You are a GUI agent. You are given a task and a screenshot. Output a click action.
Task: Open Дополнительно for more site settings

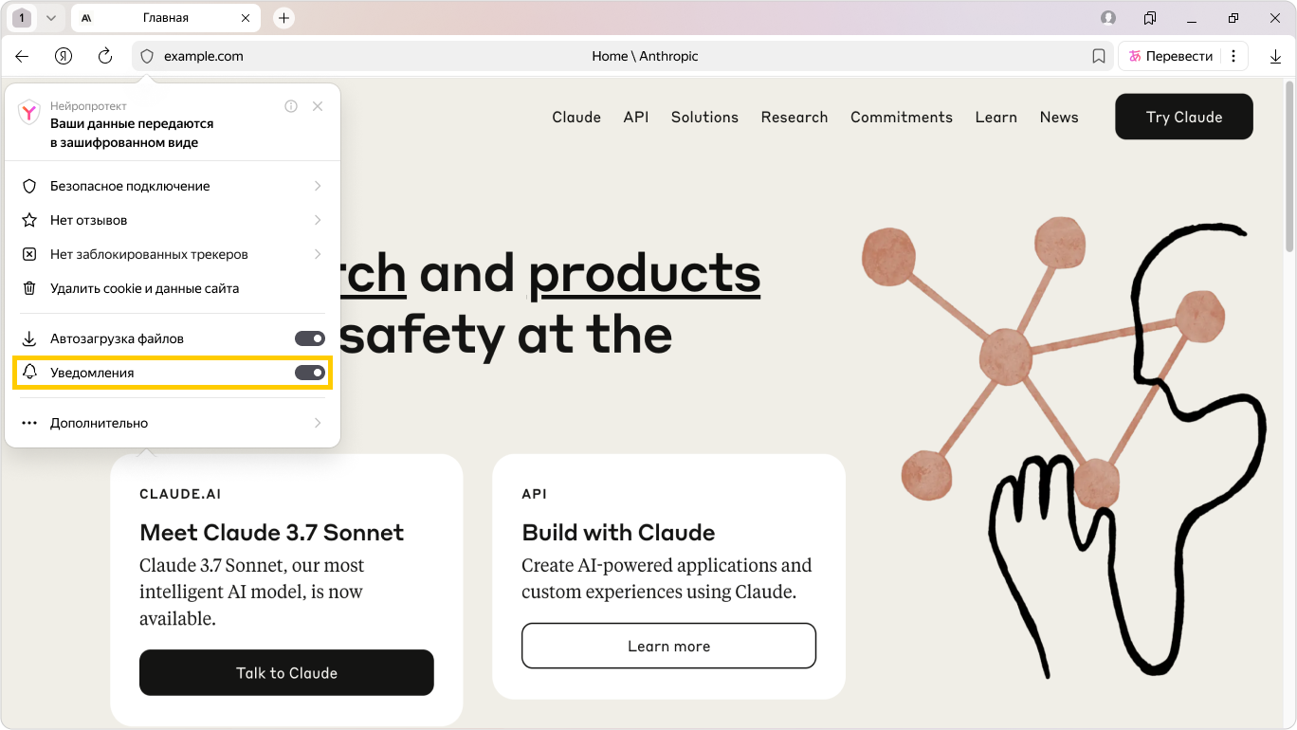point(173,423)
